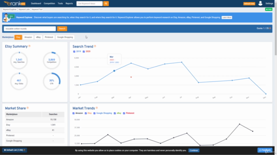
Task: Select the Pinterest marketplace
Action: [x=49, y=37]
